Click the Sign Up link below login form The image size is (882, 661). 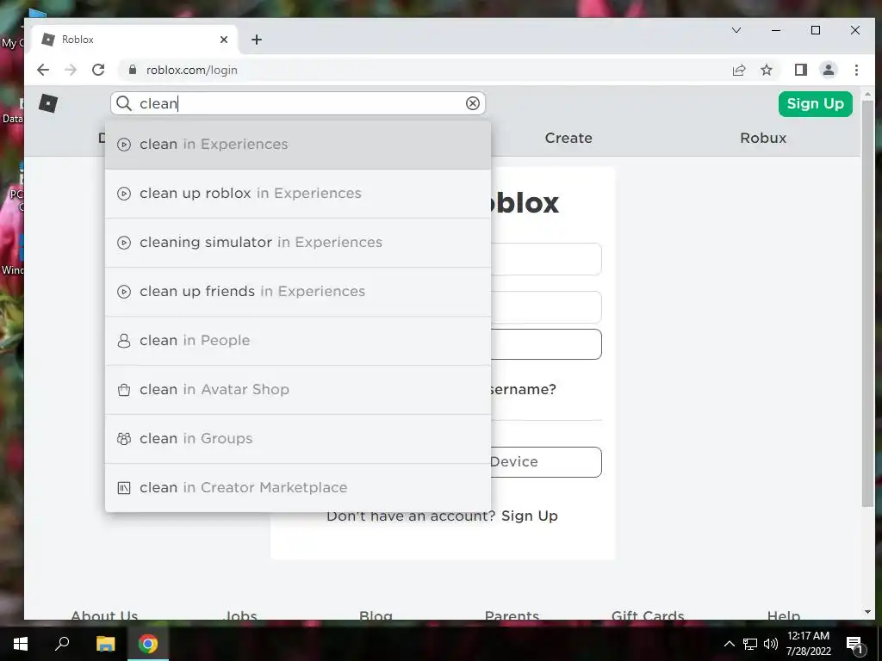(x=530, y=516)
